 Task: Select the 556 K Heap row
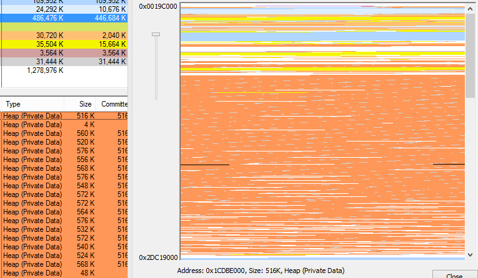62,160
